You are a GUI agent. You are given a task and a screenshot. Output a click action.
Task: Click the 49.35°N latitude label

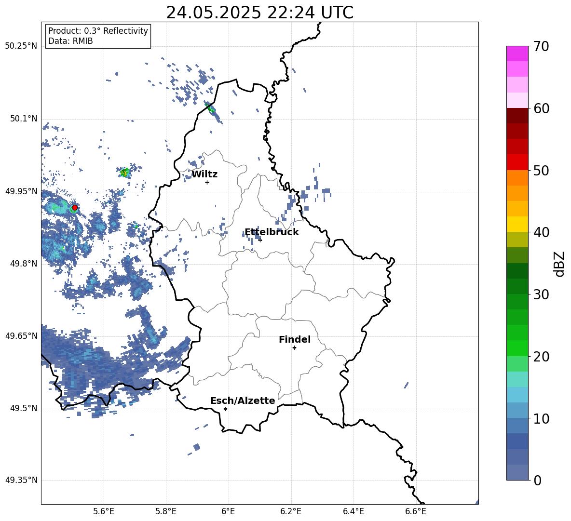21,480
